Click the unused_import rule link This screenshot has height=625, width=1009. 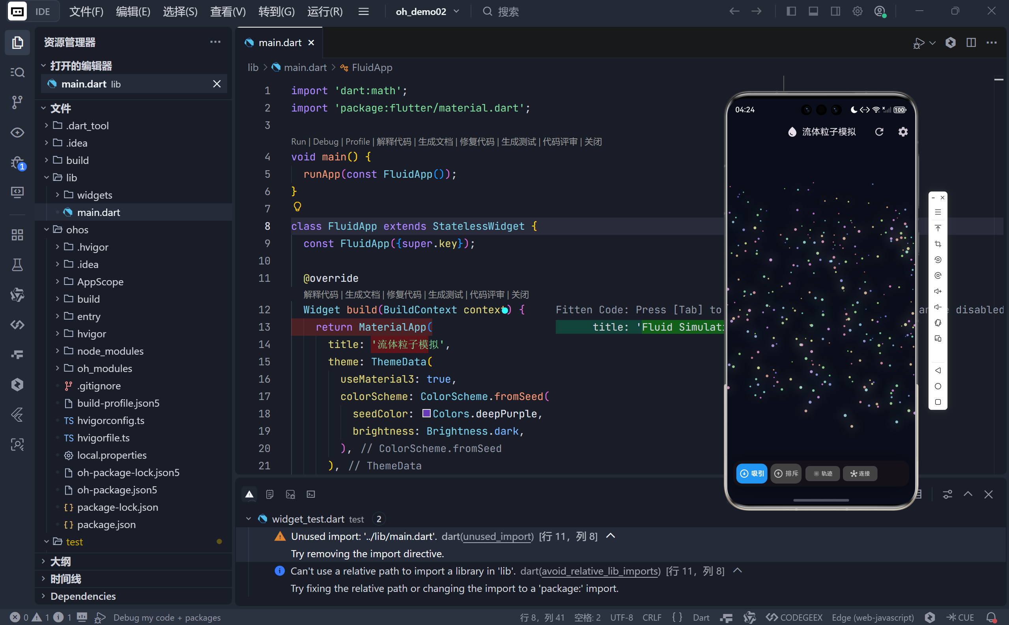point(497,536)
